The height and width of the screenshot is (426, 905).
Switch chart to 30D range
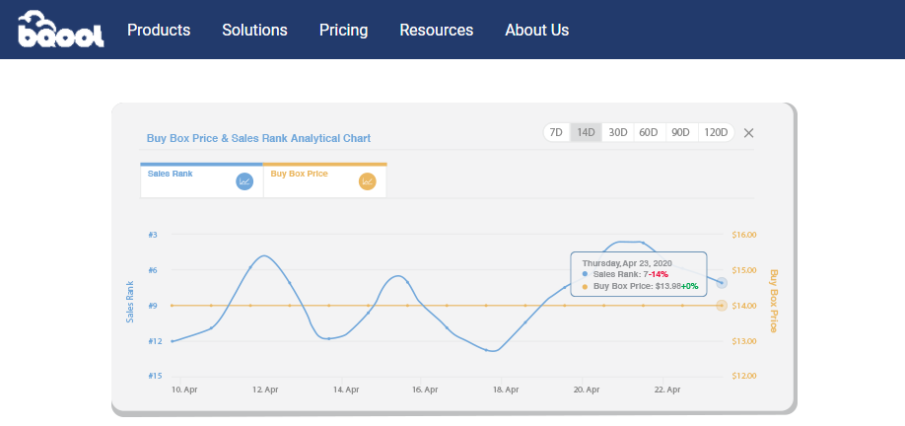617,132
